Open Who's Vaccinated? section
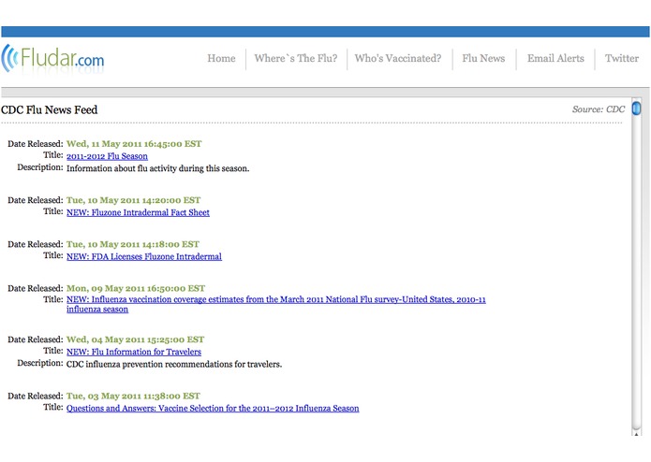651x462 pixels. click(398, 58)
